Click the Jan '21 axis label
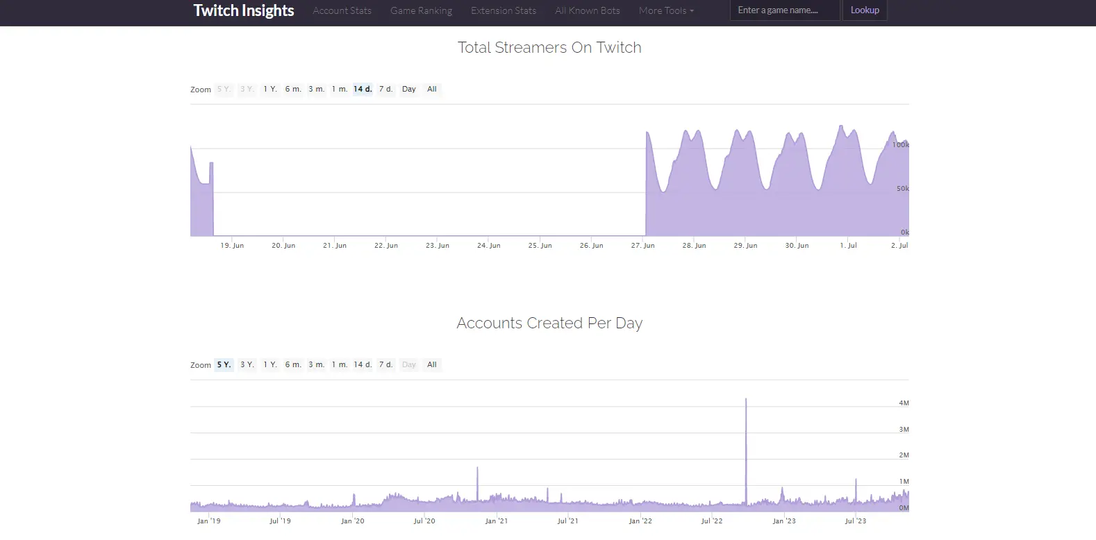This screenshot has height=540, width=1096. tap(496, 521)
